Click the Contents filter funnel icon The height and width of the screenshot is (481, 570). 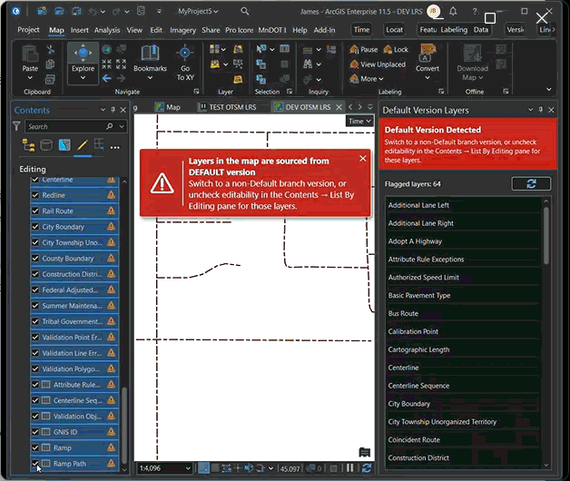click(16, 126)
